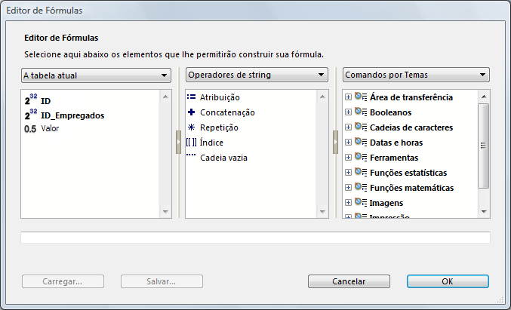Image resolution: width=511 pixels, height=310 pixels.
Task: Click the ID field type icon
Action: (31, 100)
